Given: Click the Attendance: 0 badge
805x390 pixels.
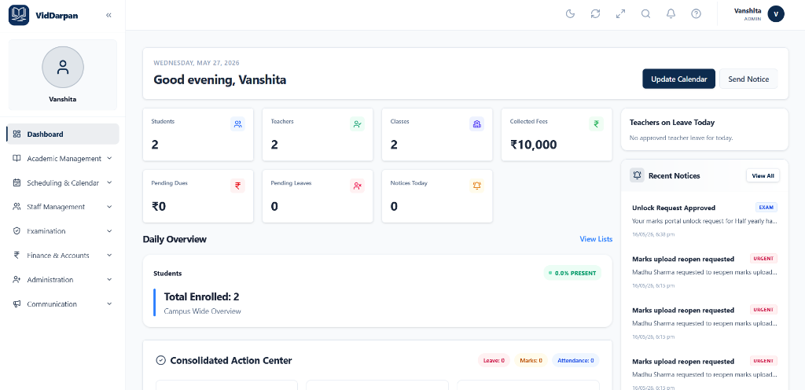Looking at the screenshot, I should click(575, 361).
